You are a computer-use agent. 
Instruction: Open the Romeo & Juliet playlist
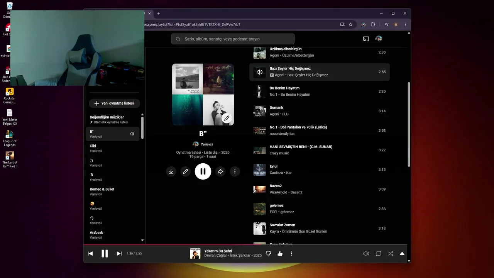(x=112, y=192)
